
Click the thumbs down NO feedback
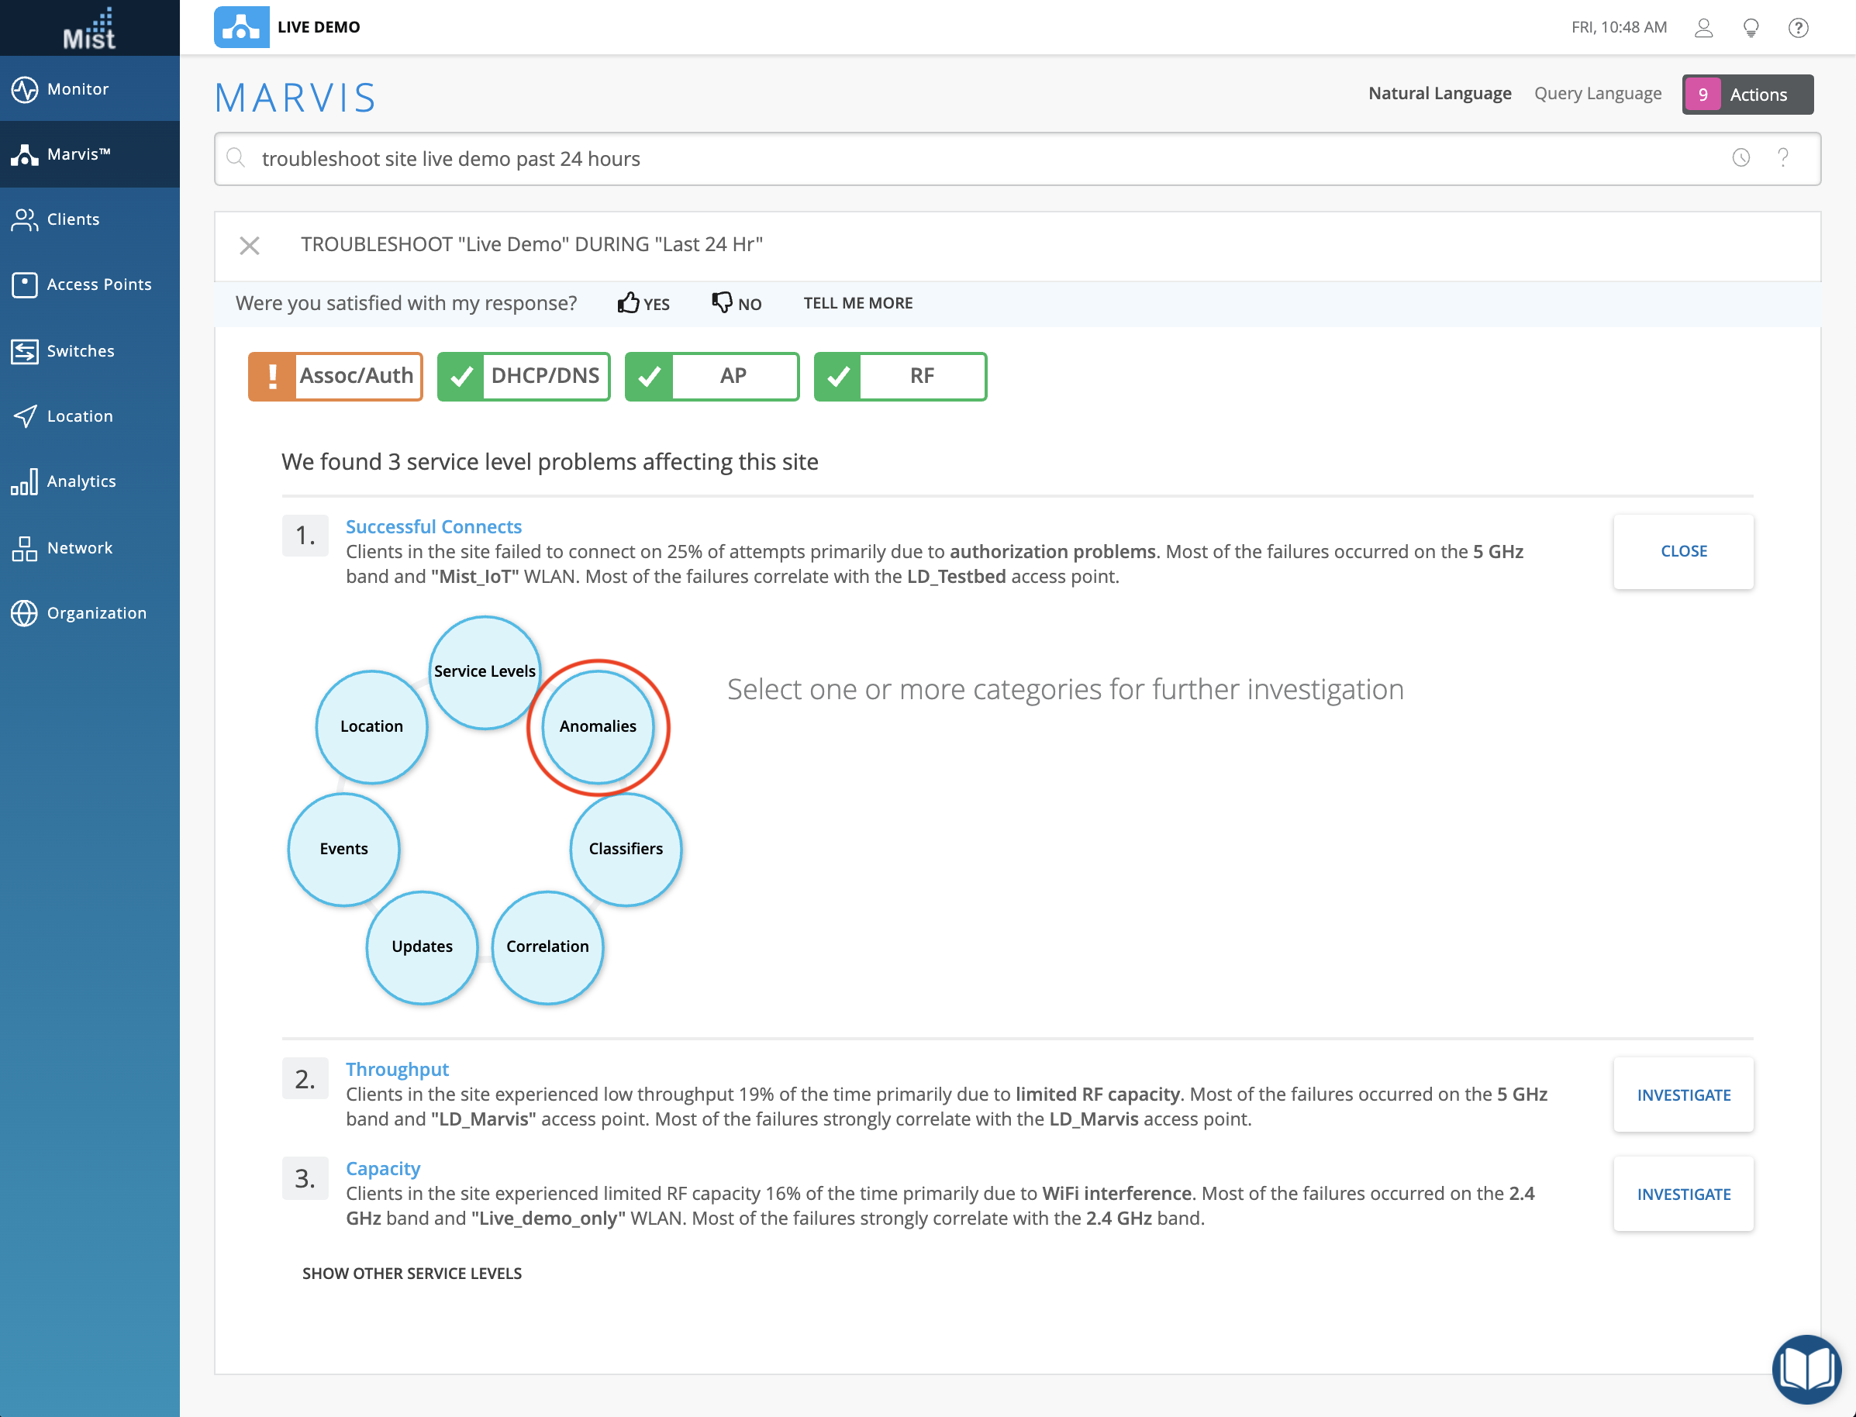(x=736, y=304)
